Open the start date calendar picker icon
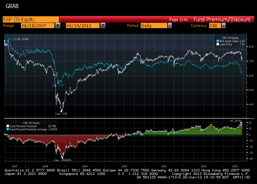Image resolution: width=257 pixels, height=184 pixels. point(58,25)
